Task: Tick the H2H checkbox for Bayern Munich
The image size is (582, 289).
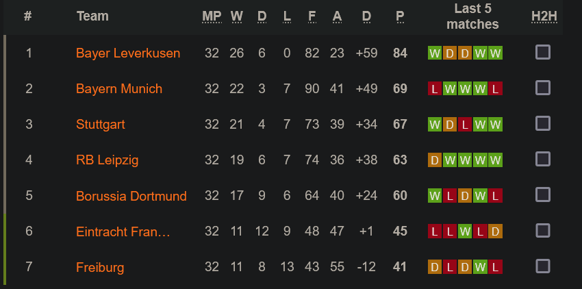Action: (543, 88)
